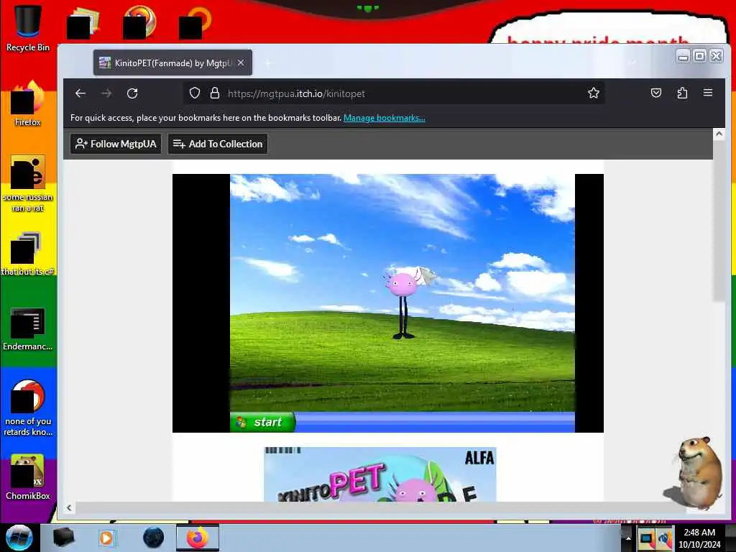Open the 'some russian ran a rat' desktop icon
Screen dimensions: 736x552
[28, 183]
